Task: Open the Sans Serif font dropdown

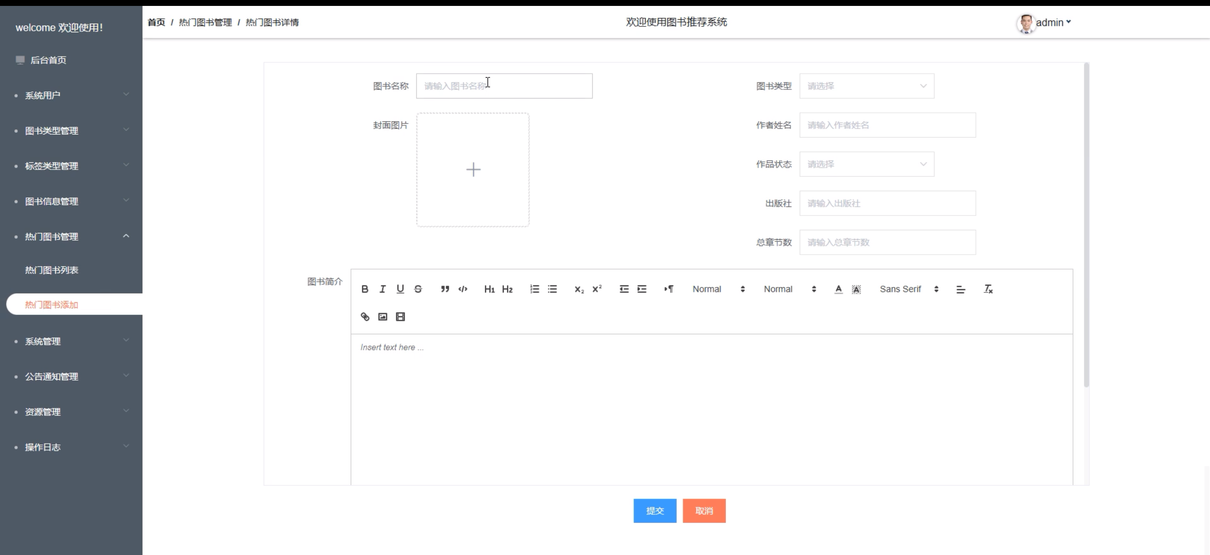Action: (x=908, y=289)
